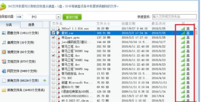Tick the checkbox for java编码规范 file

[53, 42]
